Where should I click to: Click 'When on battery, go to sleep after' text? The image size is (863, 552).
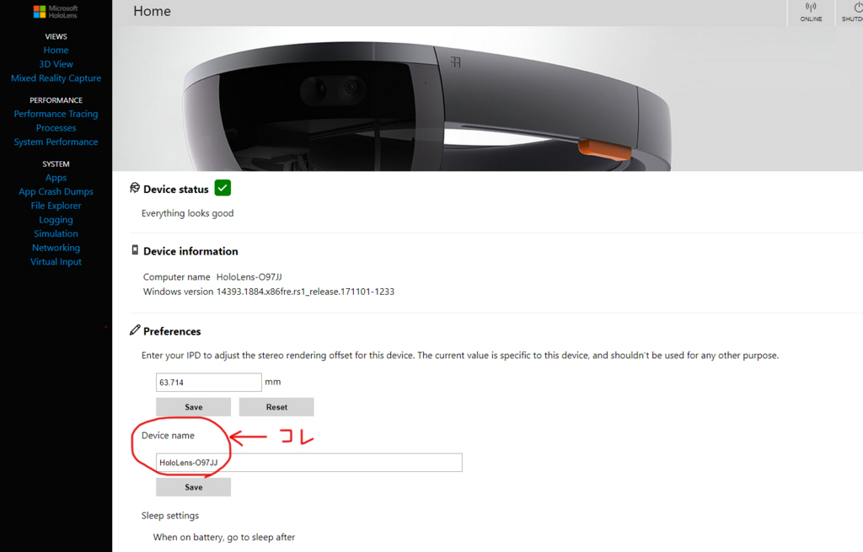[x=224, y=537]
